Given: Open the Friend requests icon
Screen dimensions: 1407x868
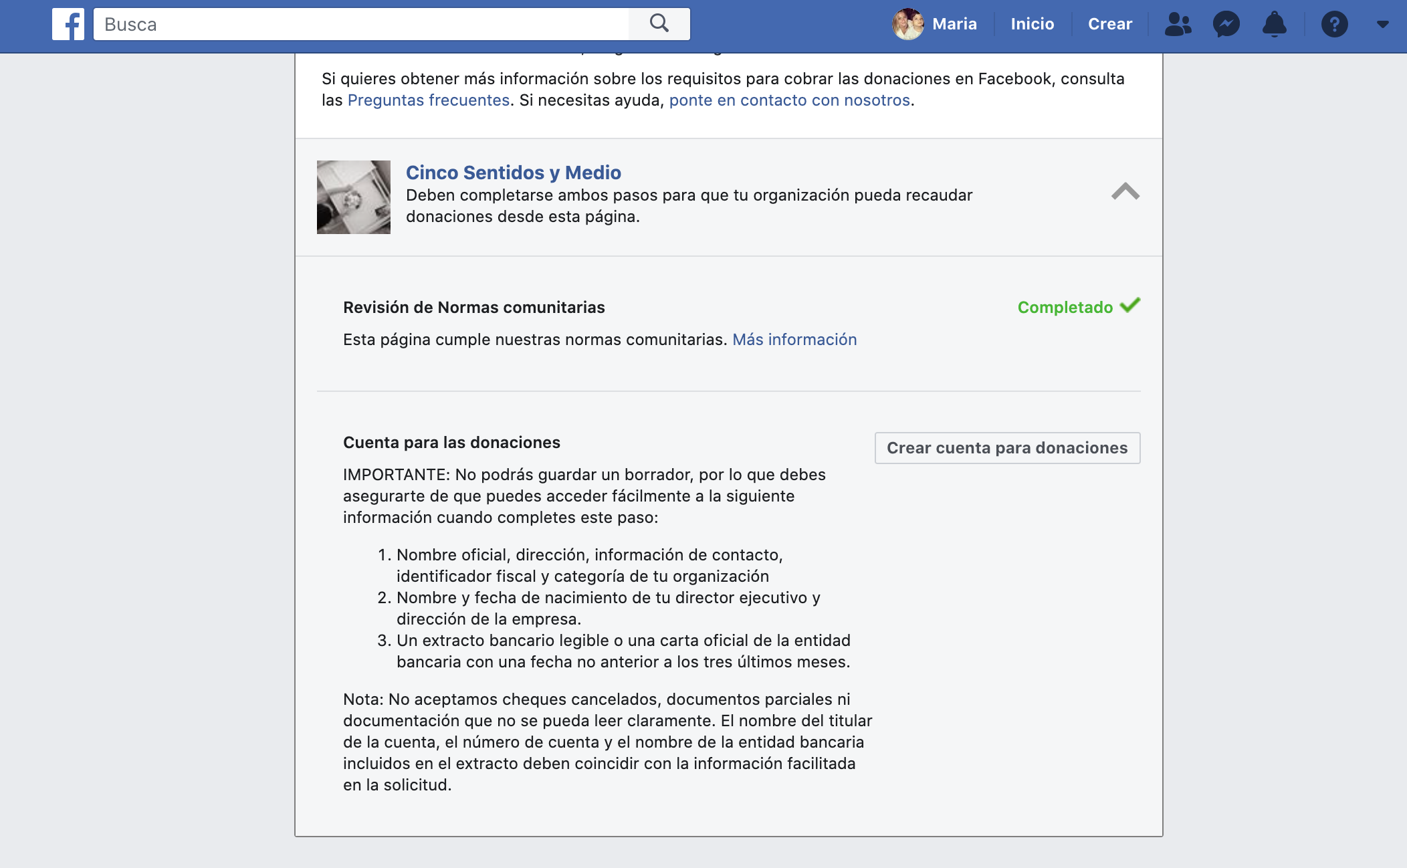Looking at the screenshot, I should [1178, 25].
